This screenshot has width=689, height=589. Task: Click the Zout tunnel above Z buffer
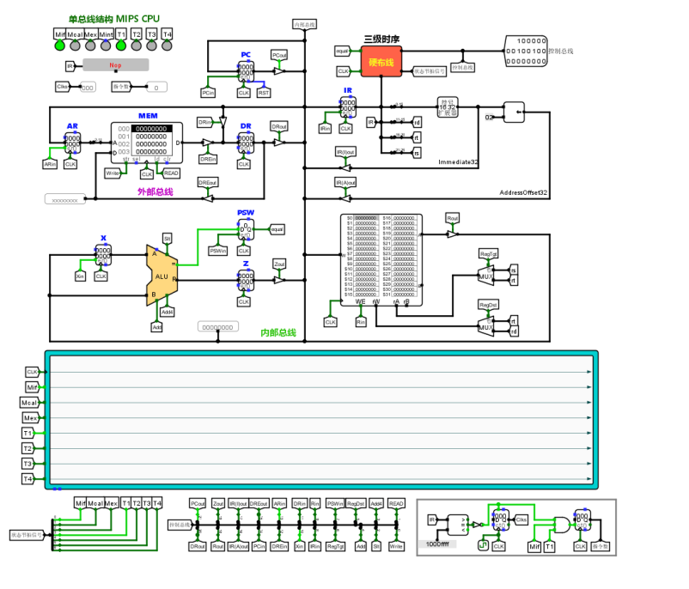pos(279,264)
